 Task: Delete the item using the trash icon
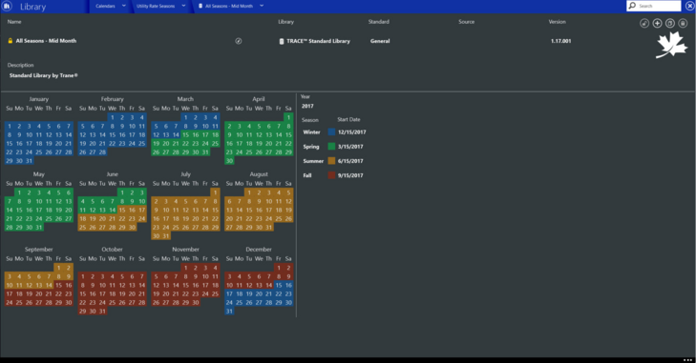683,23
